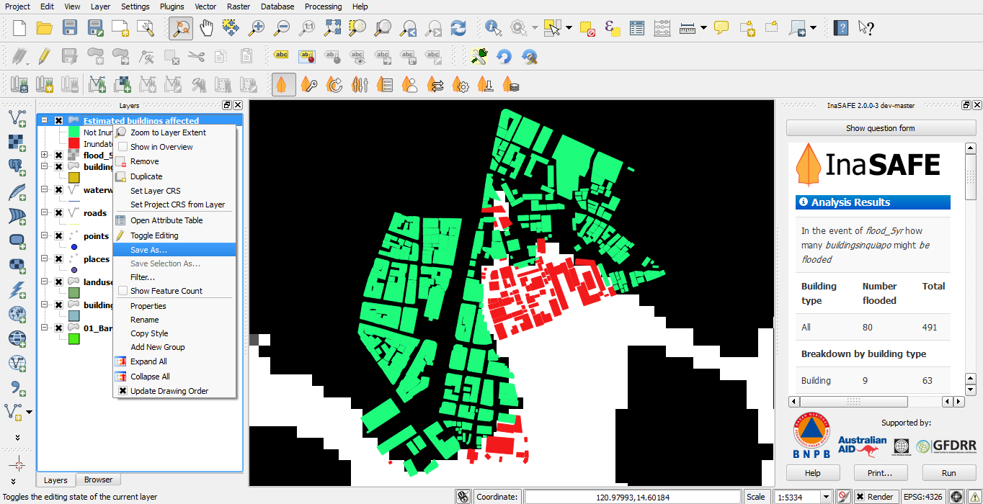This screenshot has width=983, height=504.
Task: Click the Run button in InaSAFE
Action: (x=948, y=473)
